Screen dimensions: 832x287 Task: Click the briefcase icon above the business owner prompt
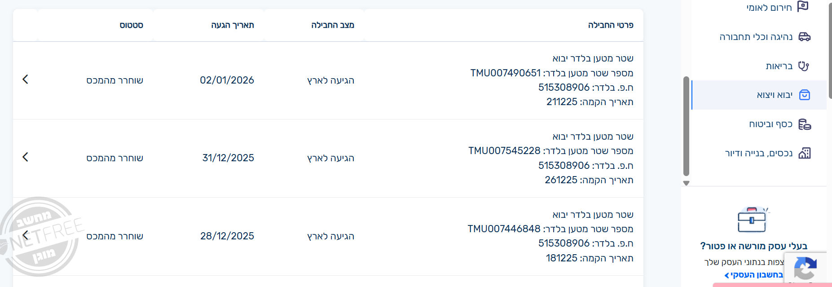752,220
